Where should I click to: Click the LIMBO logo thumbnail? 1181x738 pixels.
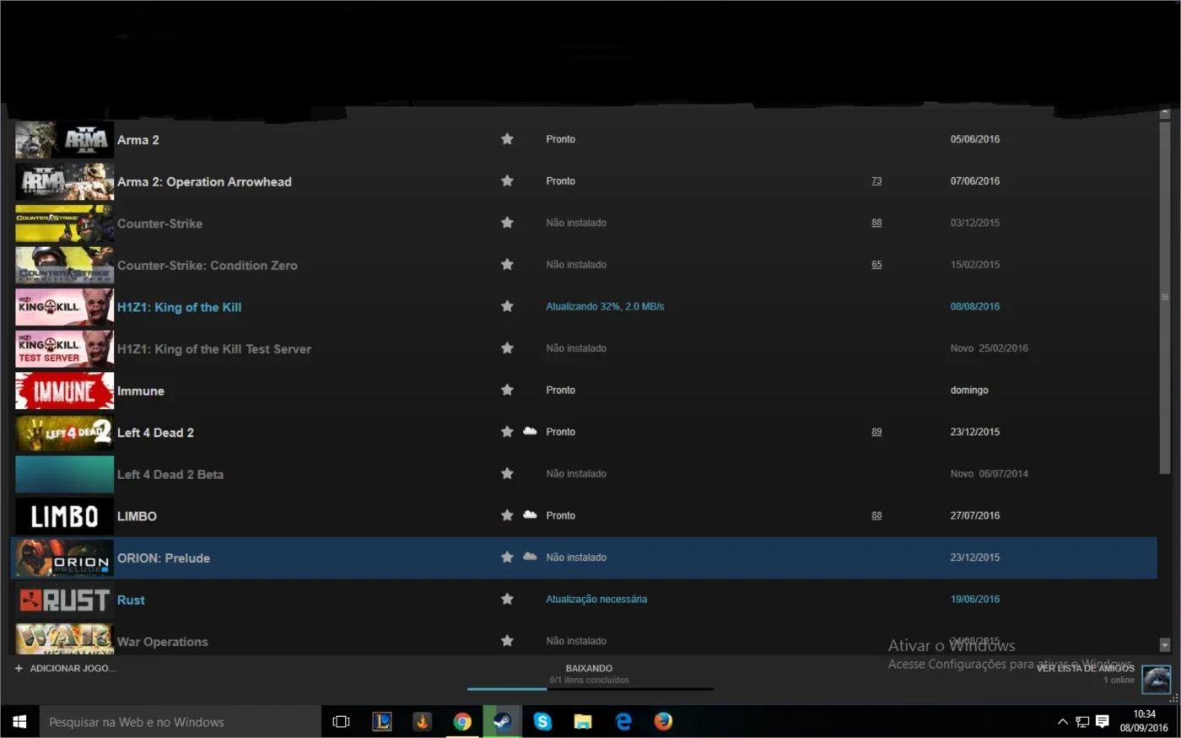click(64, 516)
